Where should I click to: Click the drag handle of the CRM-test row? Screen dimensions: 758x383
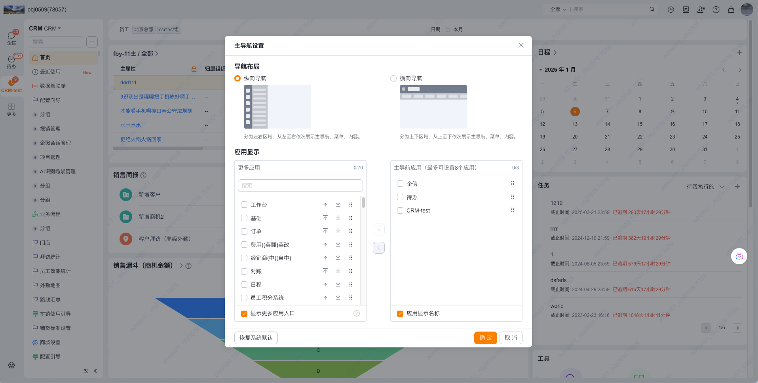[x=513, y=210]
